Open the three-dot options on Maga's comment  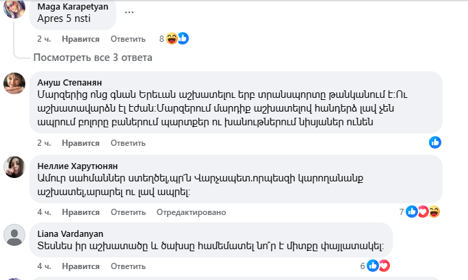[129, 11]
